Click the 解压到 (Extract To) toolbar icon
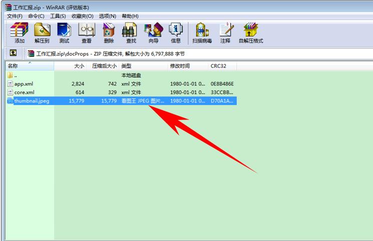 [x=42, y=29]
